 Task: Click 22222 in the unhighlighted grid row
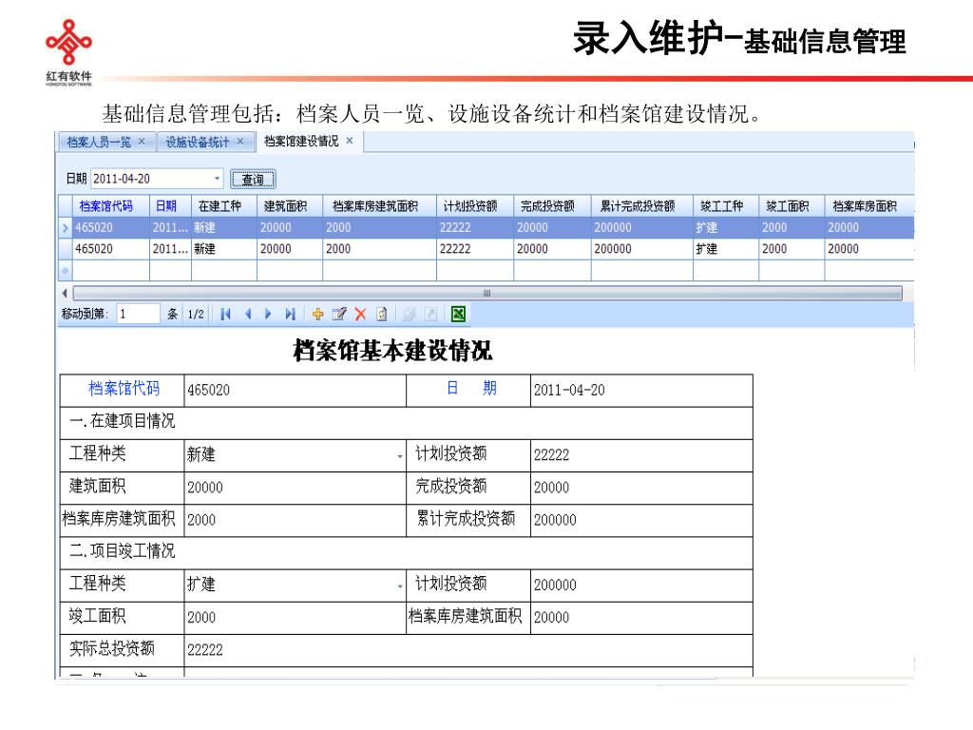point(475,250)
